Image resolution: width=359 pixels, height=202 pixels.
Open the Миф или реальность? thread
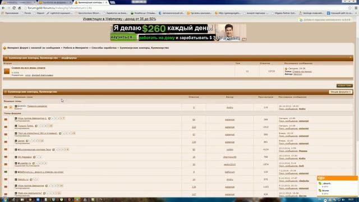pyautogui.click(x=30, y=193)
